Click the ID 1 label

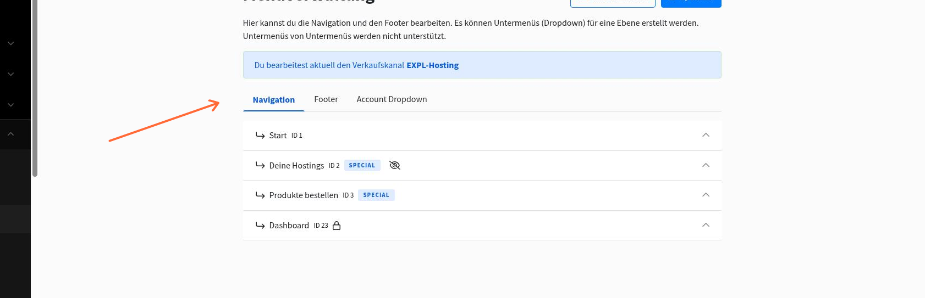[296, 136]
